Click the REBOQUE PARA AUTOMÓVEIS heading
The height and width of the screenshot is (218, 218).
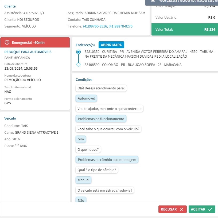pyautogui.click(x=28, y=52)
